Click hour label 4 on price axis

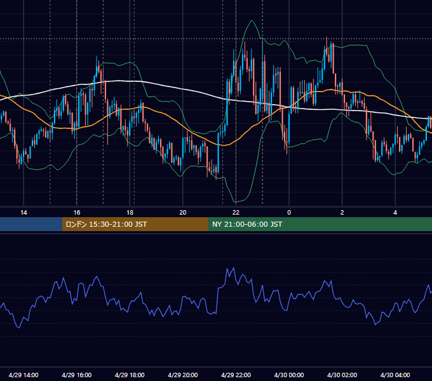tap(395, 213)
